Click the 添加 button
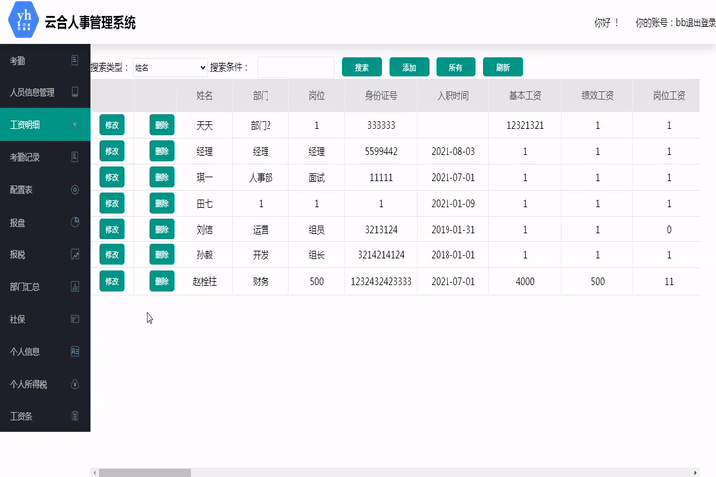 point(409,67)
